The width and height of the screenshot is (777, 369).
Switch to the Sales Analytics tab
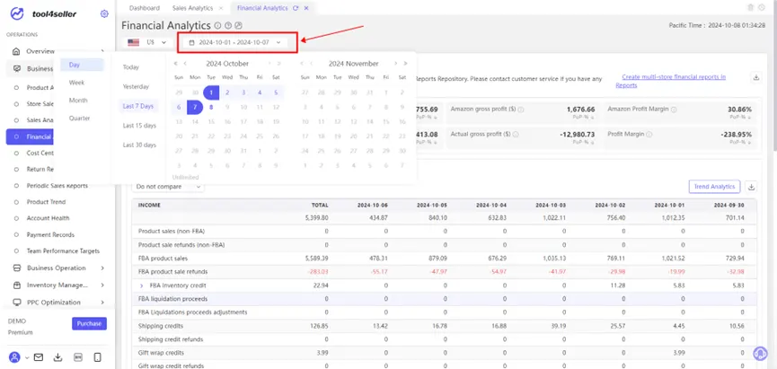coord(193,8)
